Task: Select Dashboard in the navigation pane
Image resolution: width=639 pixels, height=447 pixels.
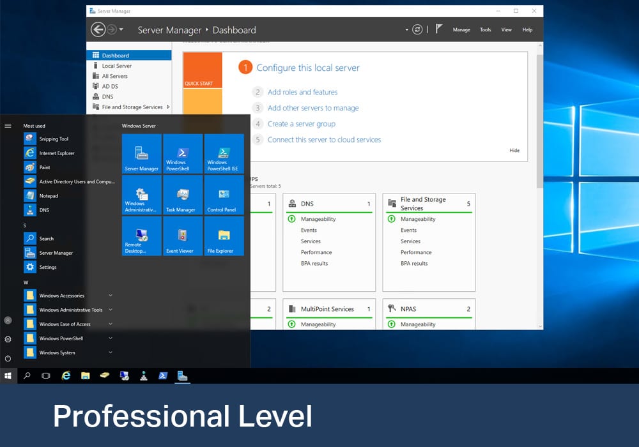Action: (x=129, y=56)
